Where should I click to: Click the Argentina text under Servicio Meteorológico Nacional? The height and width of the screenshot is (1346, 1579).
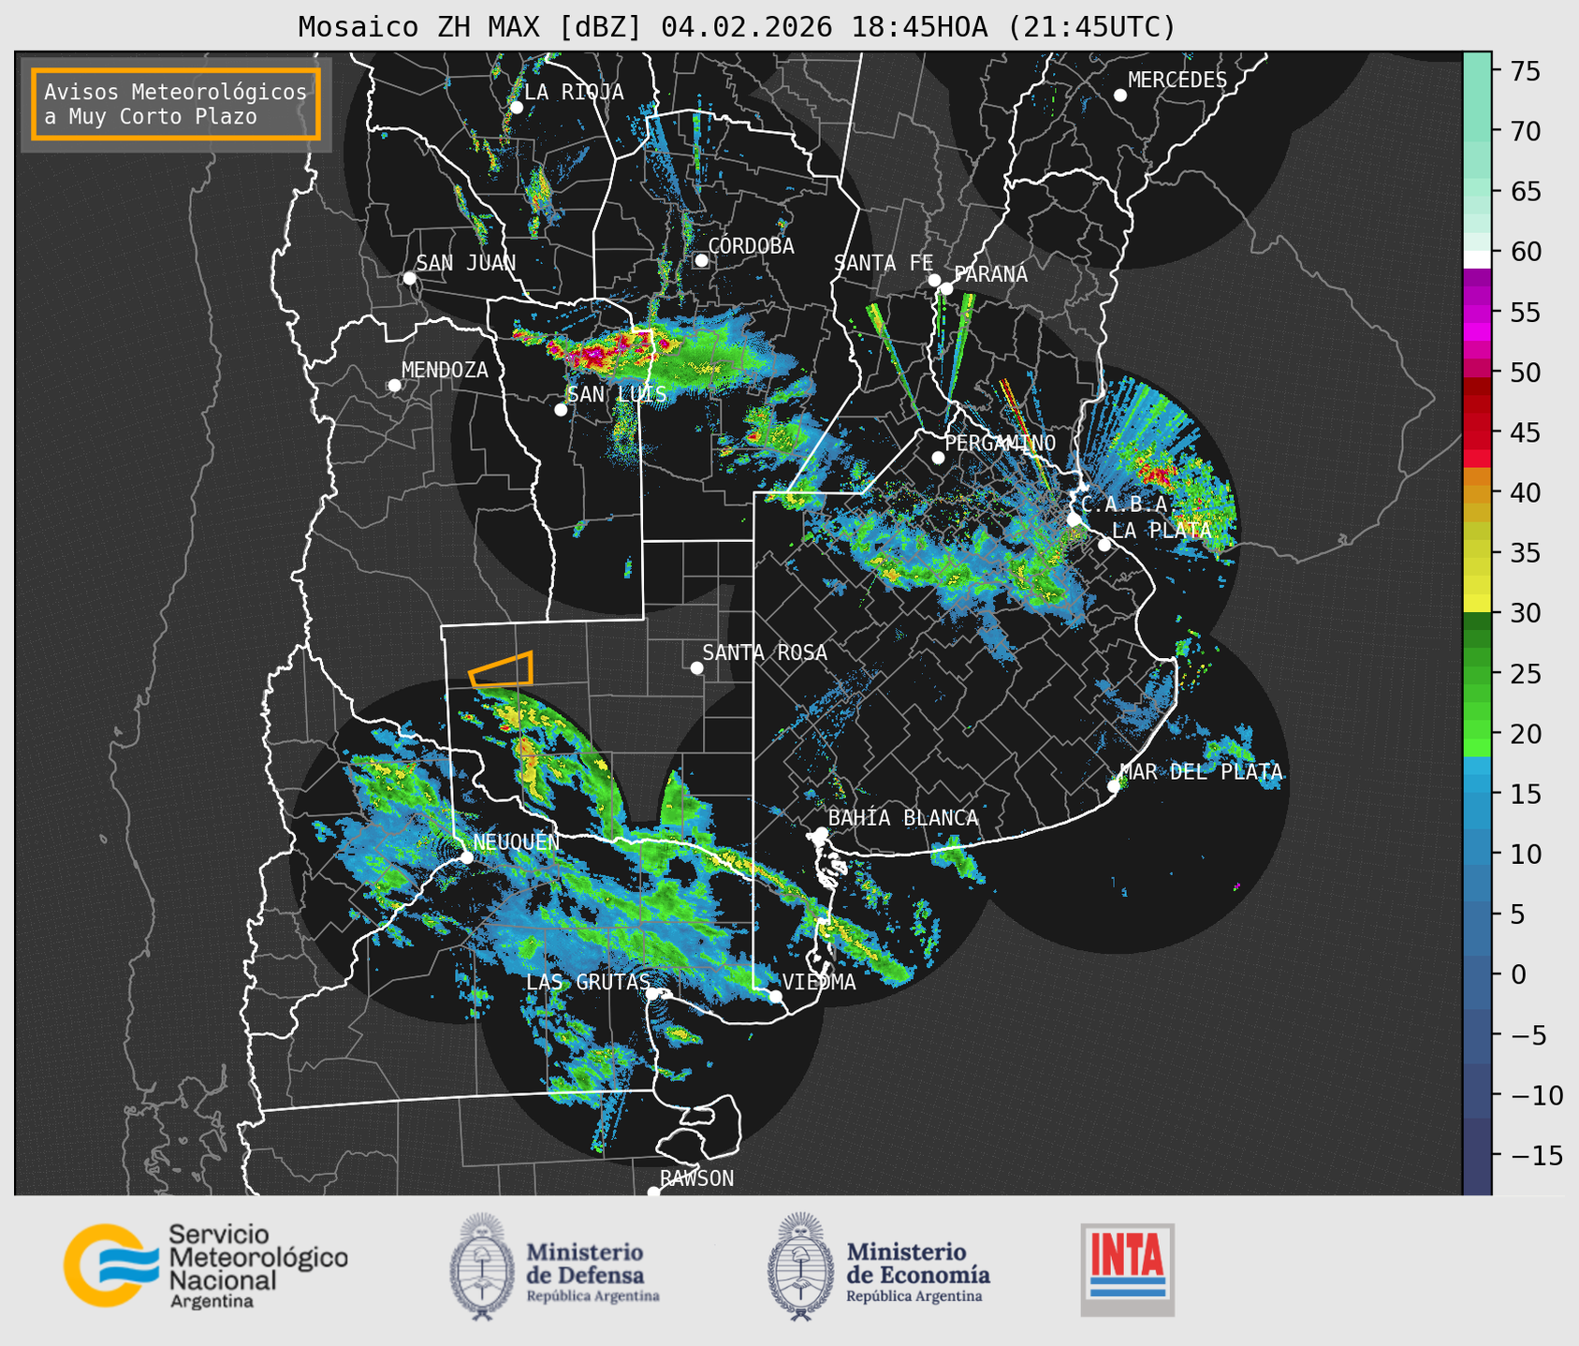click(x=212, y=1302)
